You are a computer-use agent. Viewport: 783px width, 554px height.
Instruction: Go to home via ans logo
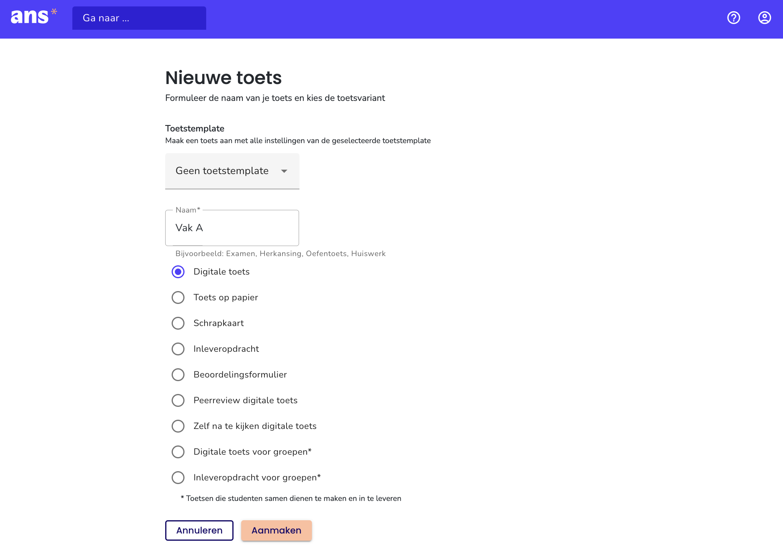34,16
